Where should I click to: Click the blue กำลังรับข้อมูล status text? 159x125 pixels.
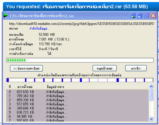click(39, 29)
